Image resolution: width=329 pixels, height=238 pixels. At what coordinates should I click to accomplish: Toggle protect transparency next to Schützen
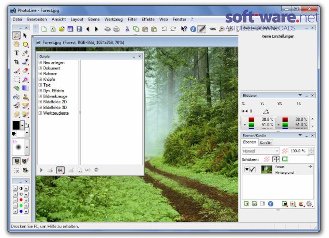267,159
